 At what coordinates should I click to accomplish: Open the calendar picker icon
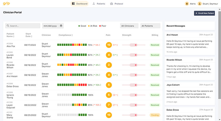coord(61,26)
